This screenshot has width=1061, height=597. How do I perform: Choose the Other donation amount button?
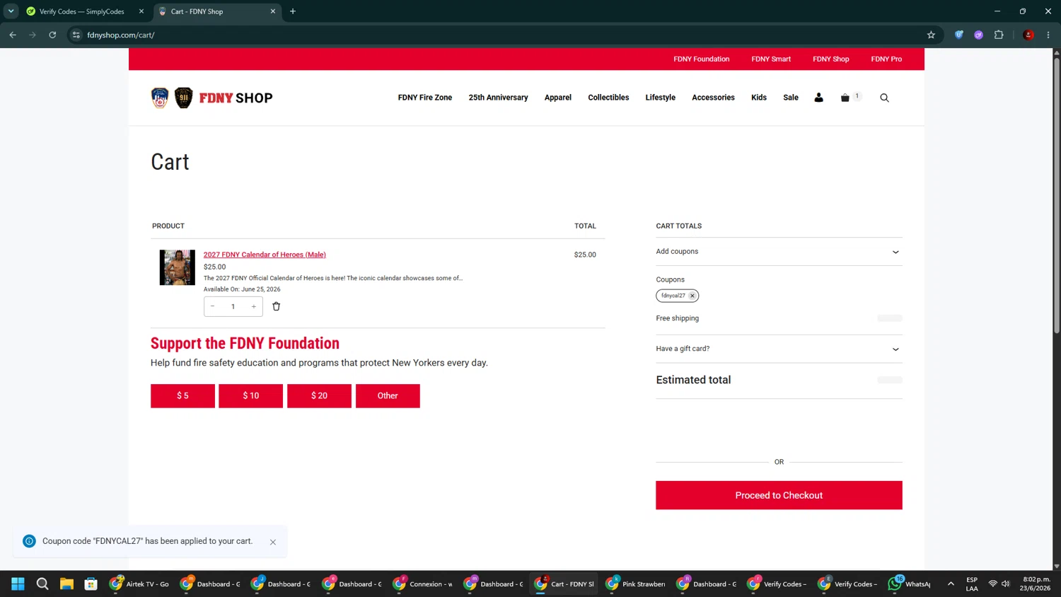(388, 396)
